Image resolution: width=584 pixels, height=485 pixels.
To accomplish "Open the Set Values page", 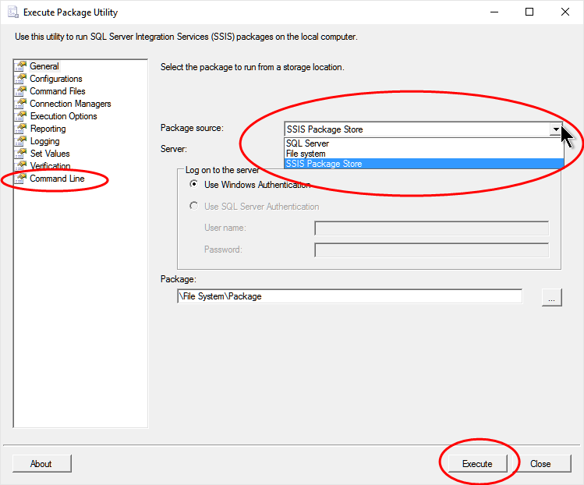I will [x=50, y=154].
